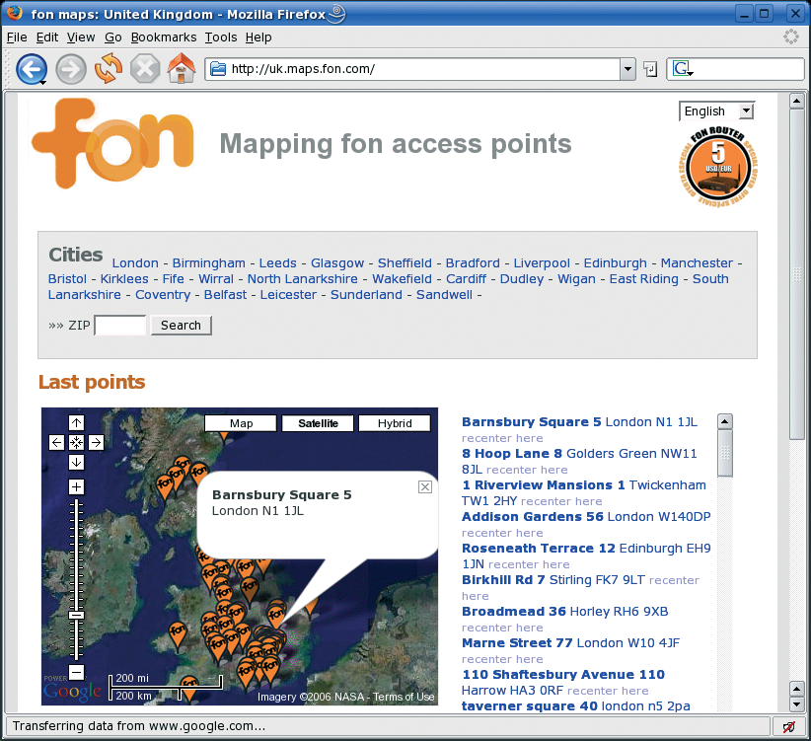The image size is (811, 741).
Task: Open the Belfast city link
Action: (226, 295)
